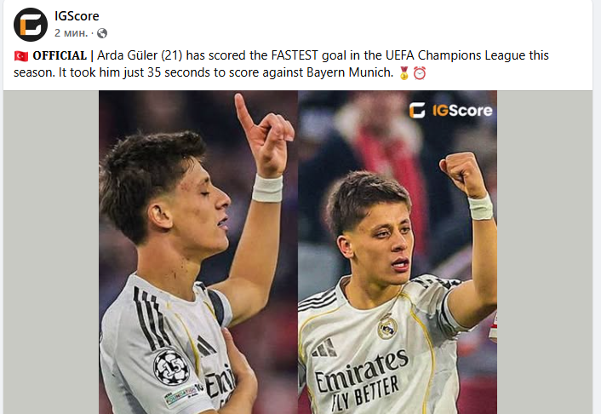601x414 pixels.
Task: Click the Adidas logo on right jersey
Action: point(324,348)
